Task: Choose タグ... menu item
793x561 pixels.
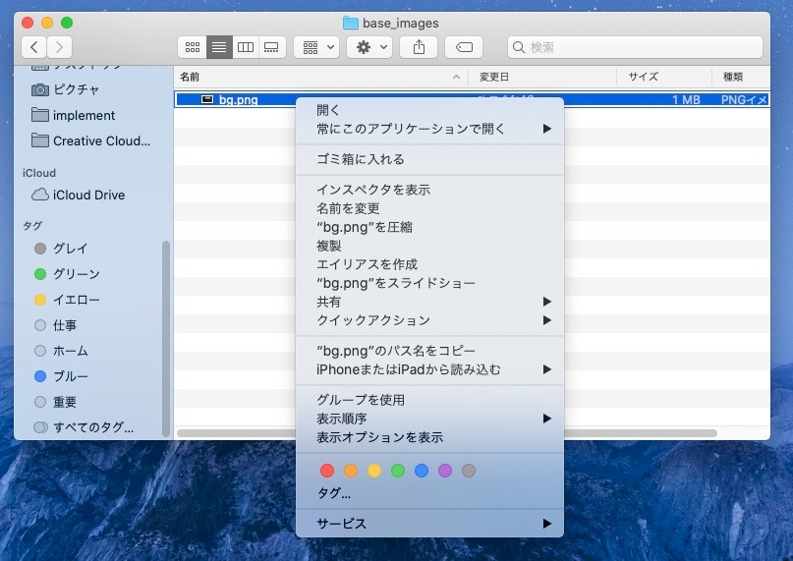Action: click(429, 493)
